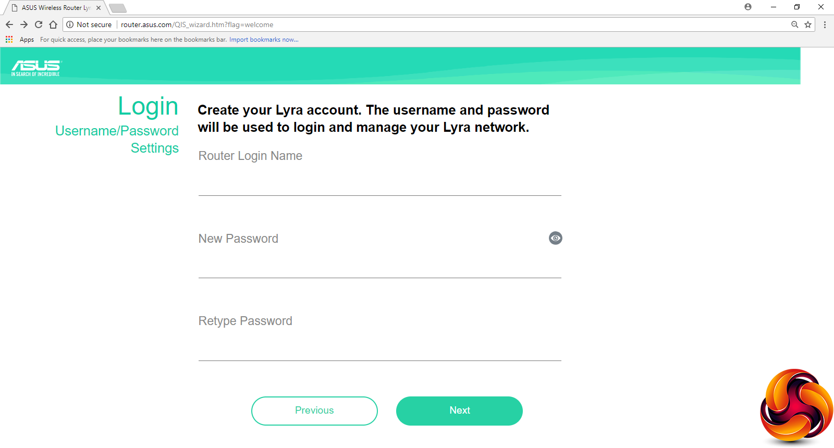View the Not secure site info
The height and width of the screenshot is (448, 834).
[89, 24]
